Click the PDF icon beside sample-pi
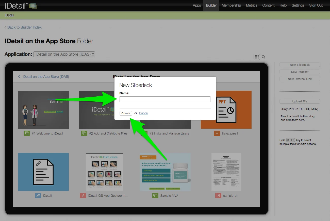 pyautogui.click(x=218, y=195)
